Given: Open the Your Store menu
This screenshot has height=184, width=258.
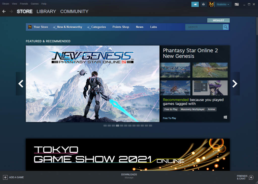Looking at the screenshot, I should [x=41, y=27].
